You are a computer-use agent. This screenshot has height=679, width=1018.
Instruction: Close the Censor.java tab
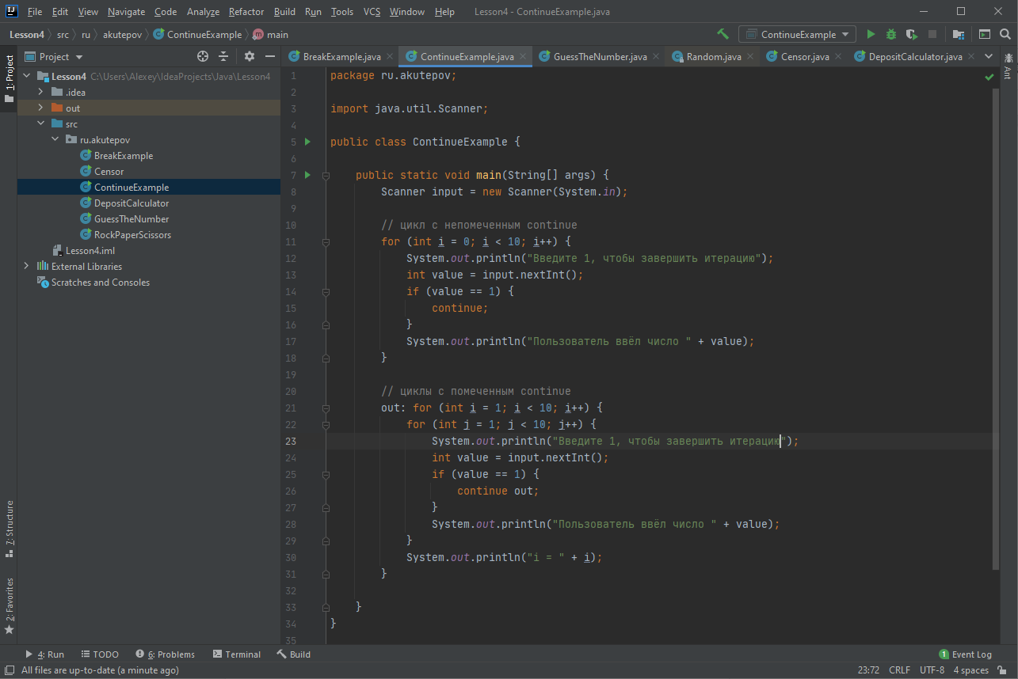838,57
